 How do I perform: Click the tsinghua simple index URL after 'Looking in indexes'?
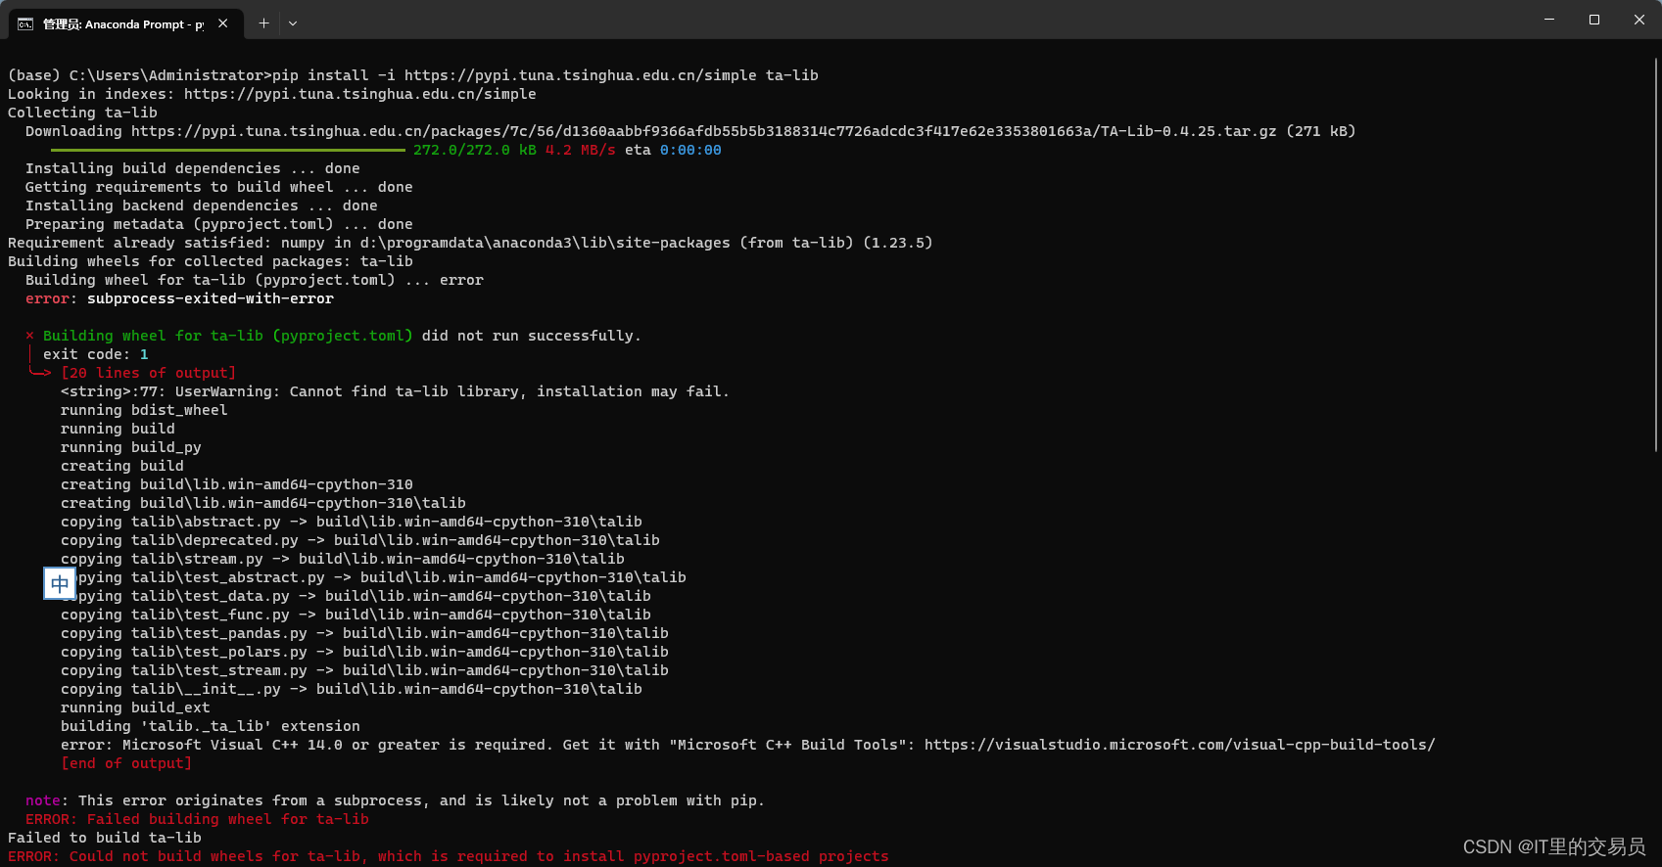359,94
